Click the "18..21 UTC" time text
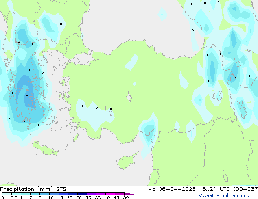258x199 pixels. pyautogui.click(x=214, y=189)
